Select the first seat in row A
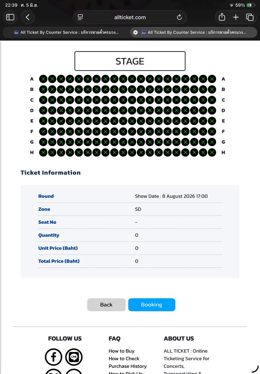260x374 pixels. 43,79
